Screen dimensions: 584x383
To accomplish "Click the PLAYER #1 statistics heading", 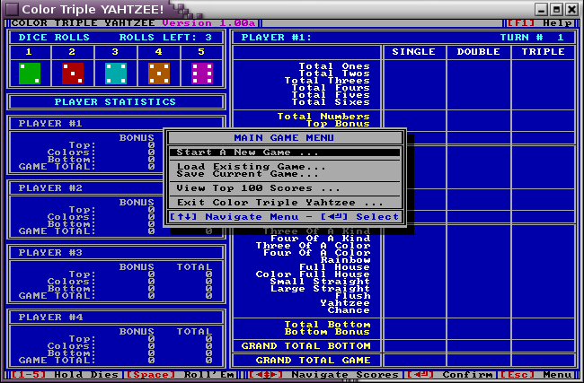I will 50,124.
